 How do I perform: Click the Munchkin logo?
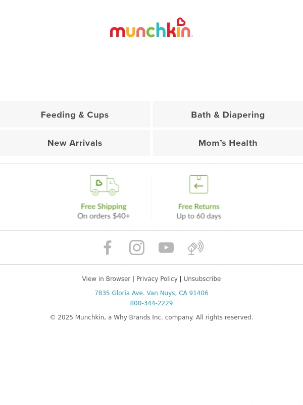[151, 28]
